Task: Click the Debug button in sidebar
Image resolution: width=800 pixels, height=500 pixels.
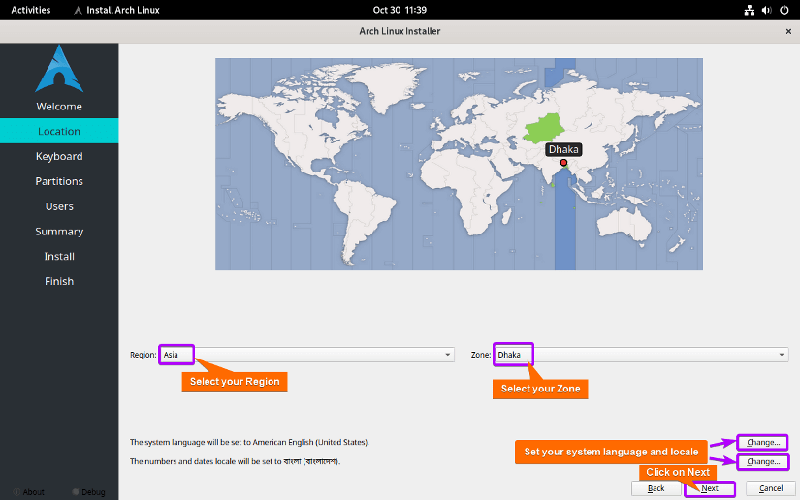Action: coord(88,492)
